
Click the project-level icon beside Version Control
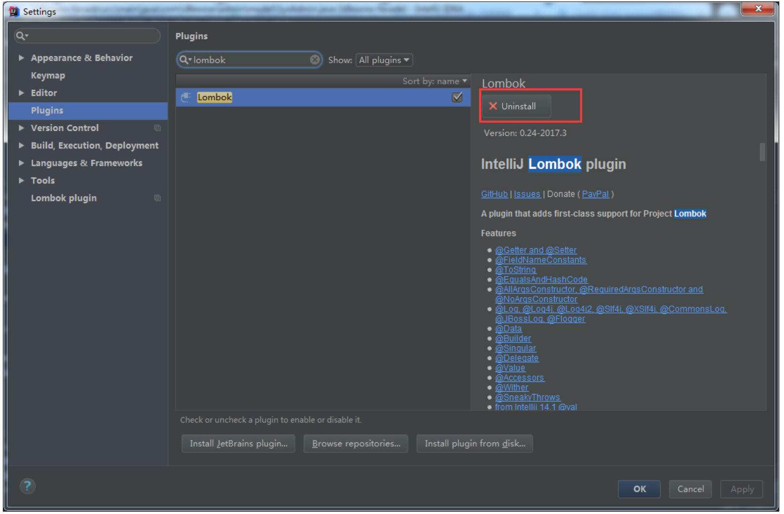158,128
